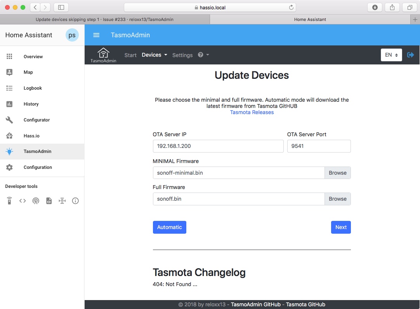
Task: Open Map via its location pin icon
Action: click(9, 72)
